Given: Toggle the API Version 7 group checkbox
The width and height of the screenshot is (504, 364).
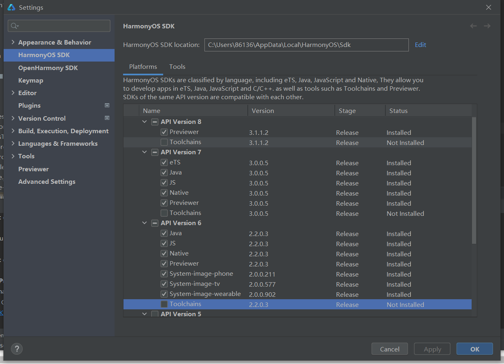Looking at the screenshot, I should click(155, 152).
